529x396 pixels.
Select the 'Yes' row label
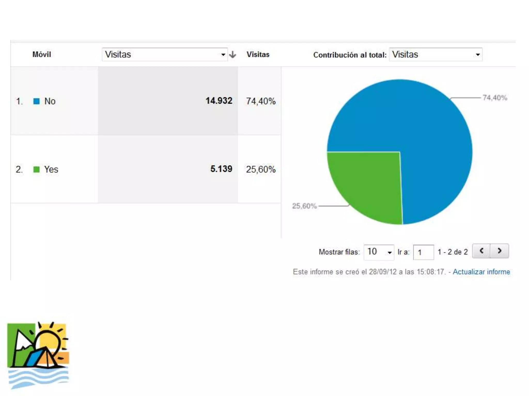point(51,169)
